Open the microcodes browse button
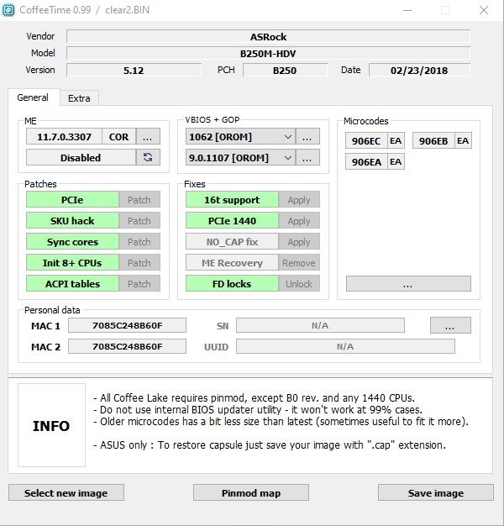Screen dimensions: 504x526 click(x=408, y=284)
